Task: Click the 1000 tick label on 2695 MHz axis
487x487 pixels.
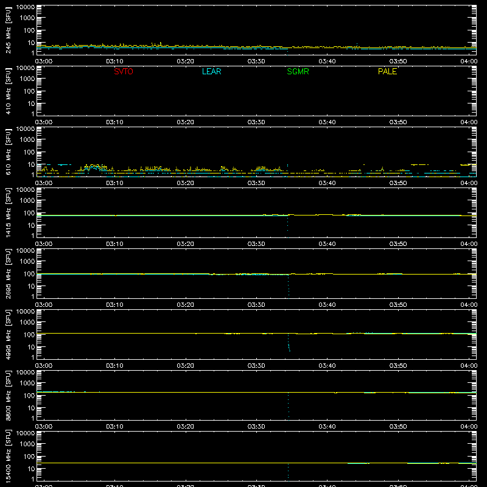Action: tap(27, 262)
